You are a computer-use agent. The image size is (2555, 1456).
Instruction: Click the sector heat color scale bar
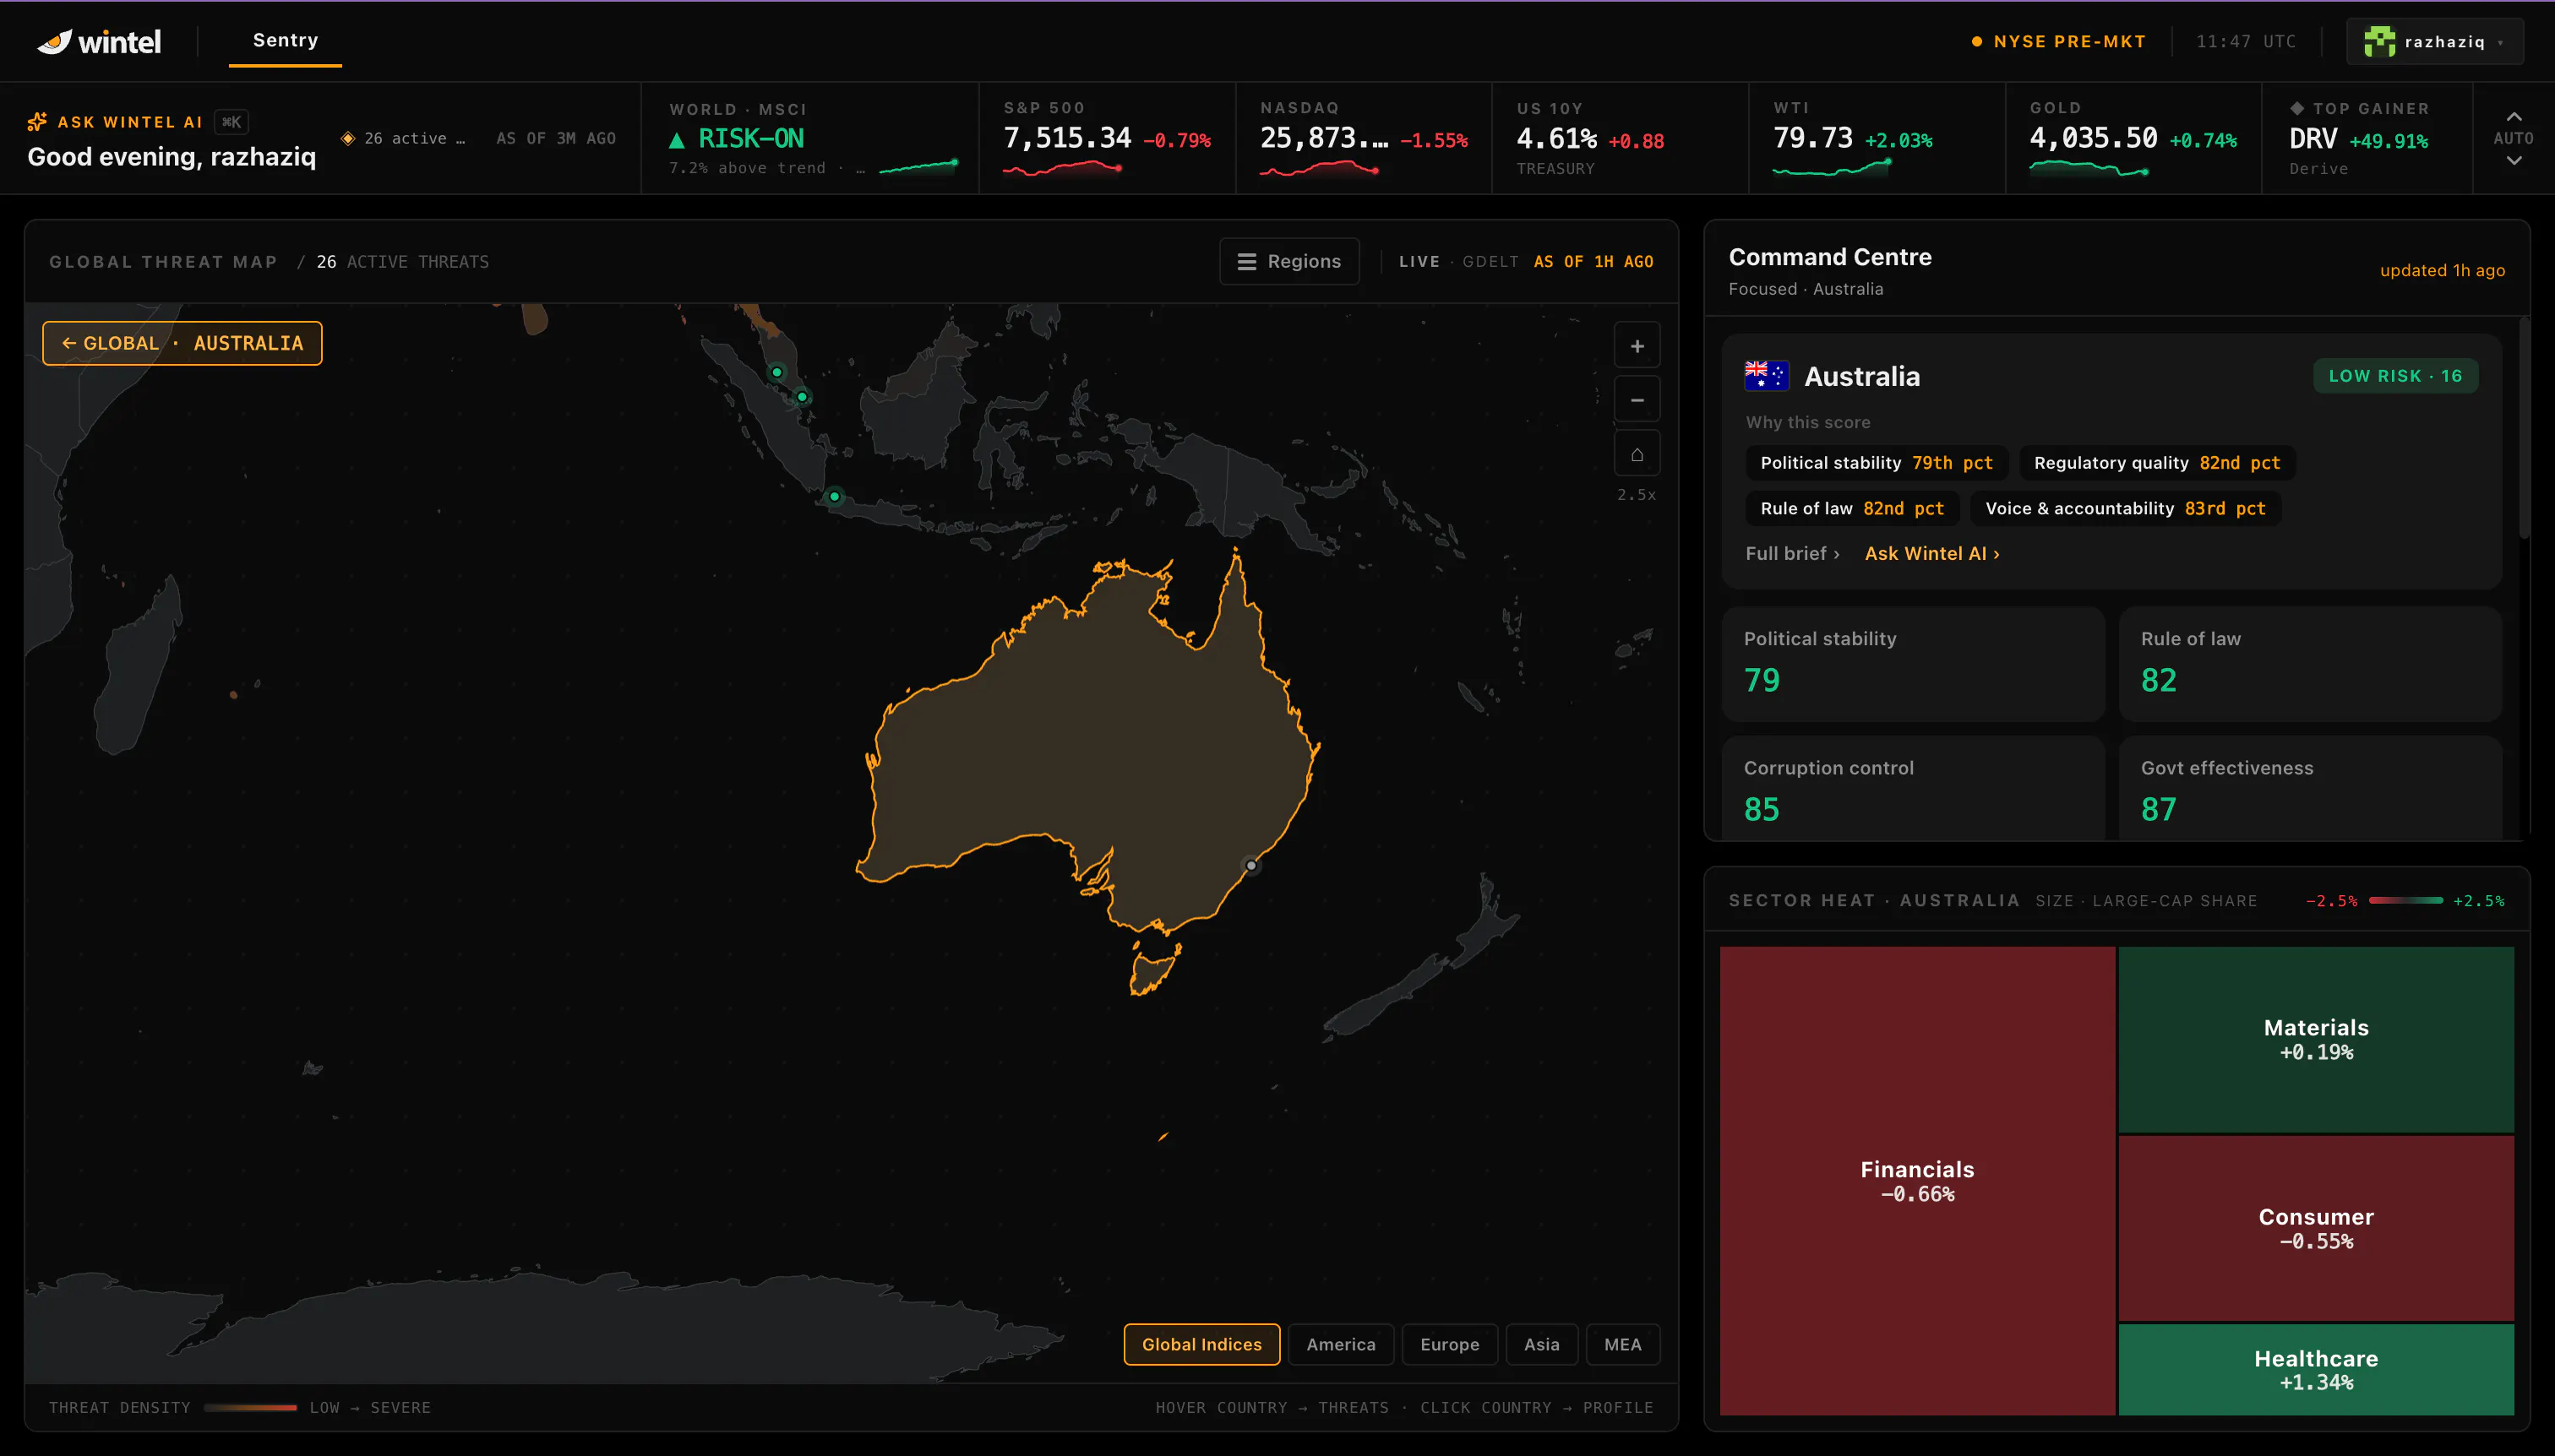pos(2405,901)
